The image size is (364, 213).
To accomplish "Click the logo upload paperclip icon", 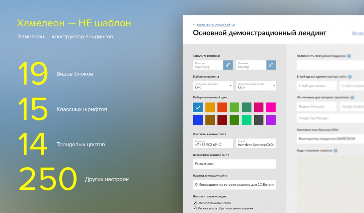I will [x=228, y=65].
